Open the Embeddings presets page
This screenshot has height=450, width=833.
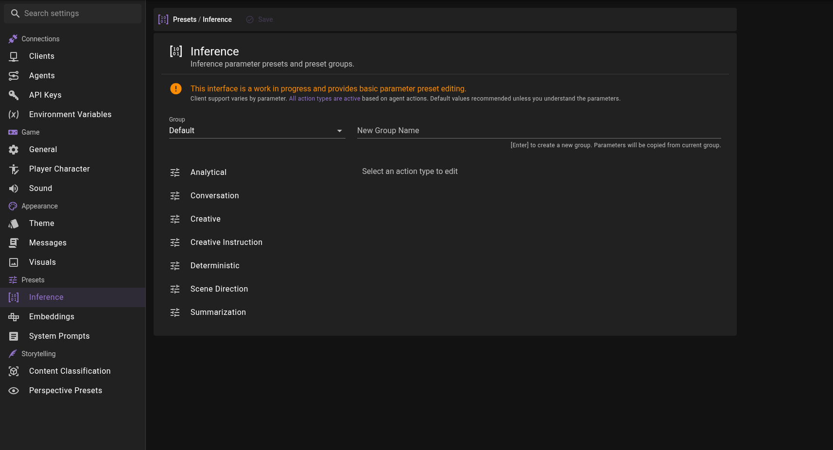click(x=73, y=317)
